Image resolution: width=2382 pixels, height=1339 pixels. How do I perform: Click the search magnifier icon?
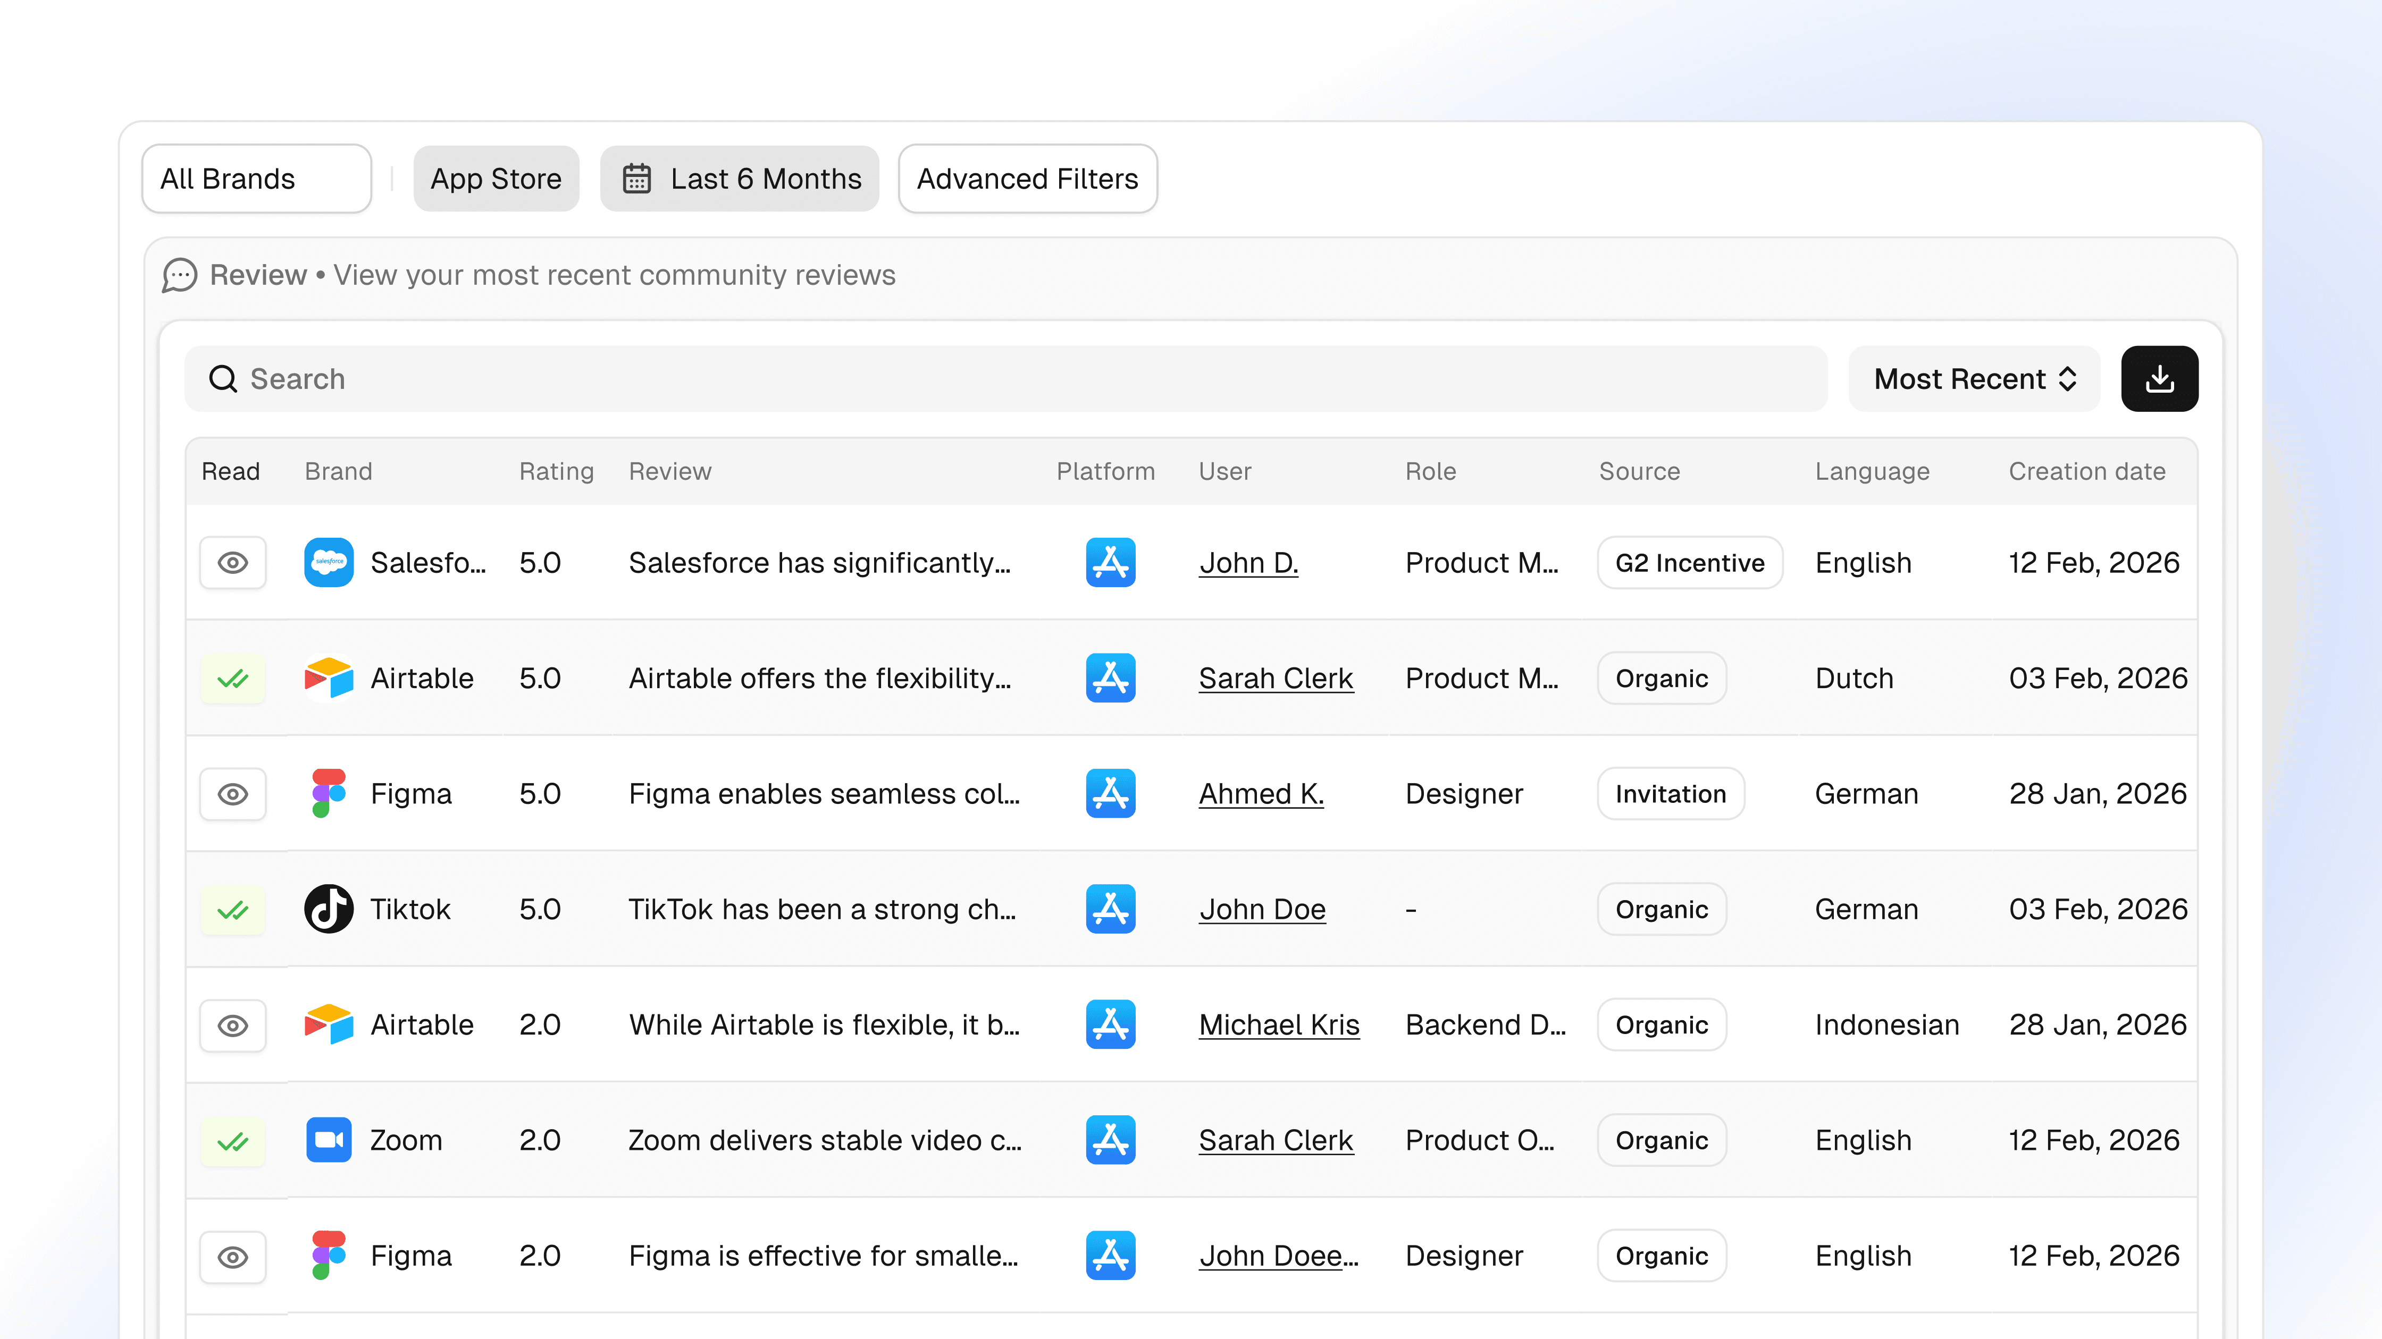222,379
